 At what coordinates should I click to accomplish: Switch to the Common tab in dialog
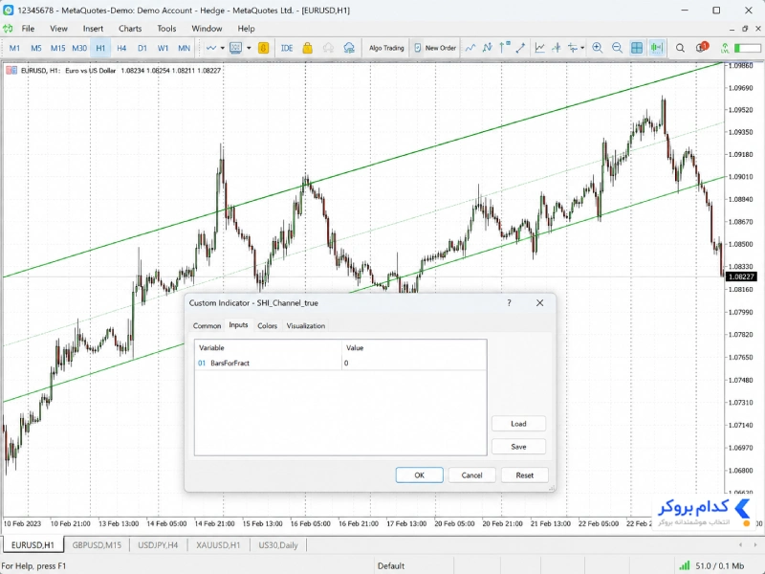coord(207,325)
